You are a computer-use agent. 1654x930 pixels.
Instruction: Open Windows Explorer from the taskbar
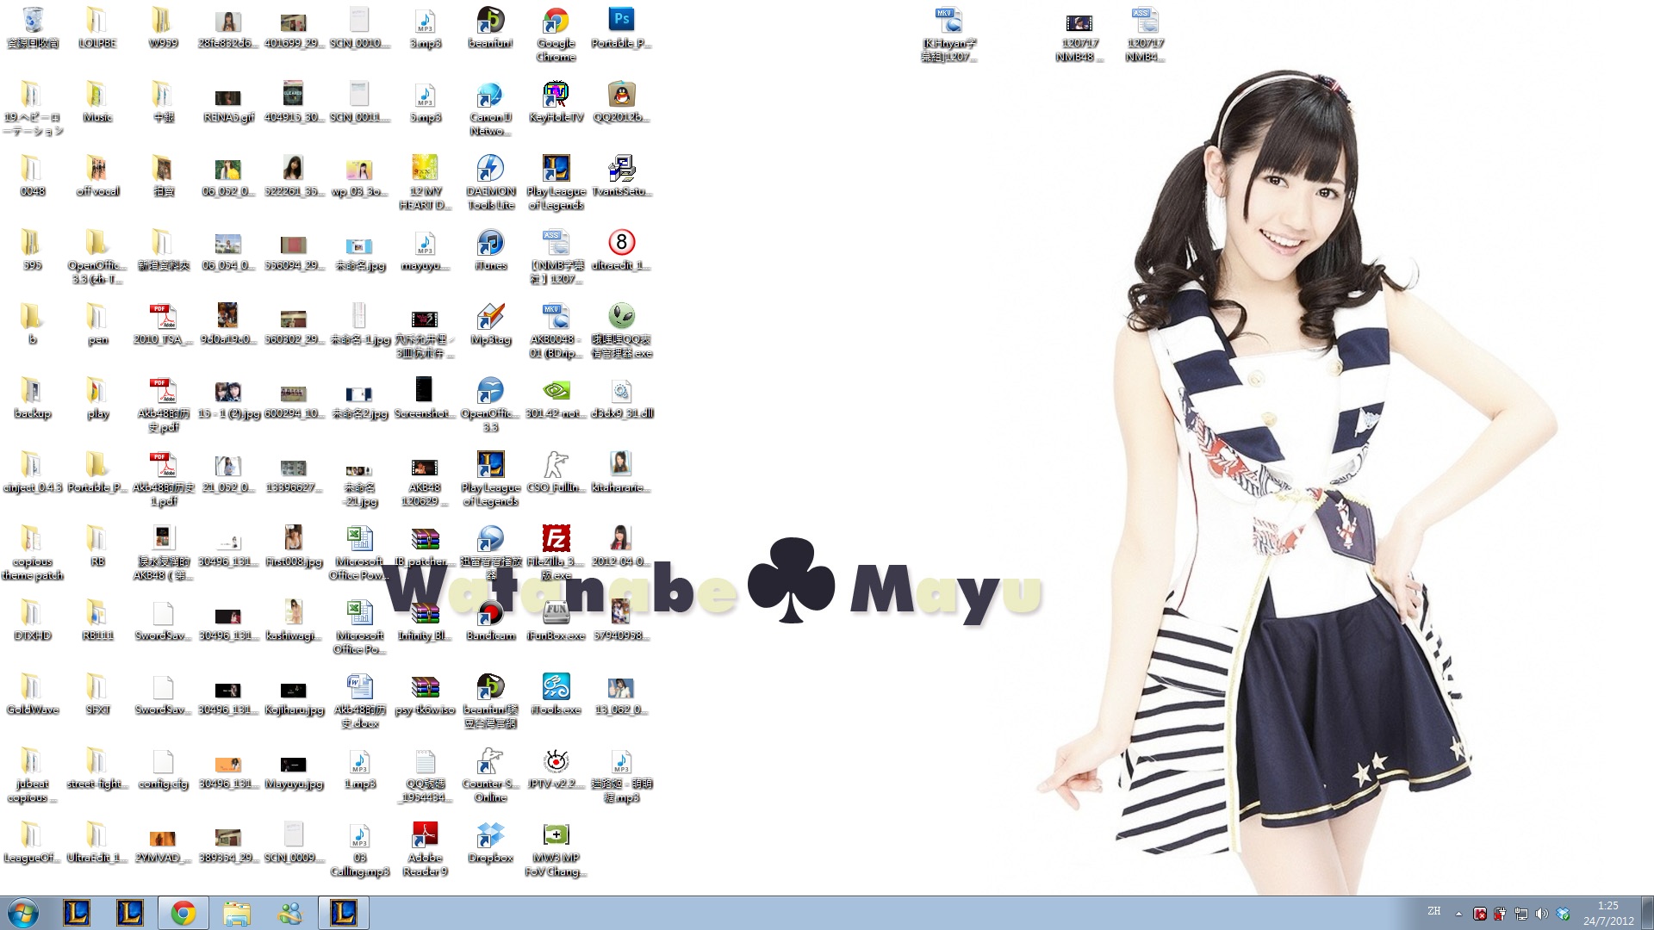tap(236, 913)
